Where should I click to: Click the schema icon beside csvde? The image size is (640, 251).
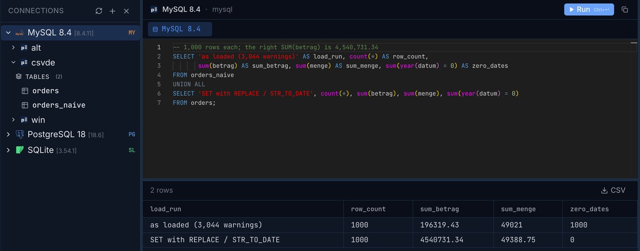coord(24,63)
